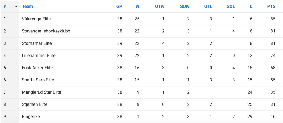The height and width of the screenshot is (123, 283).
Task: Sort by SOL column header
Action: tap(231, 6)
